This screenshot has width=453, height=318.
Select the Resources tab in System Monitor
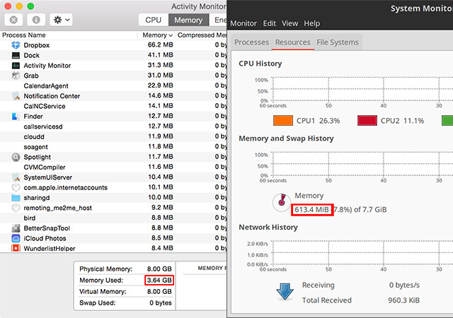click(292, 42)
